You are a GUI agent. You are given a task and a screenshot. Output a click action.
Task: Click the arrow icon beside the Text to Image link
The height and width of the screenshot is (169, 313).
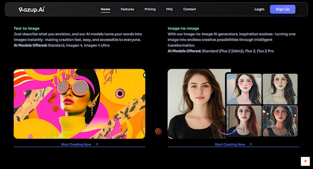97,145
